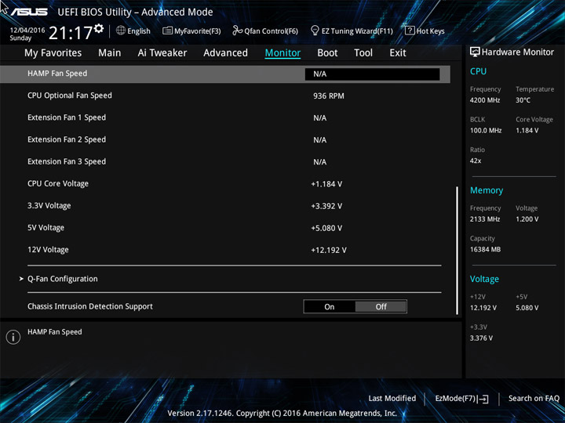Viewport: 565px width, 423px height.
Task: Click the 16384 MB capacity value
Action: pos(485,249)
